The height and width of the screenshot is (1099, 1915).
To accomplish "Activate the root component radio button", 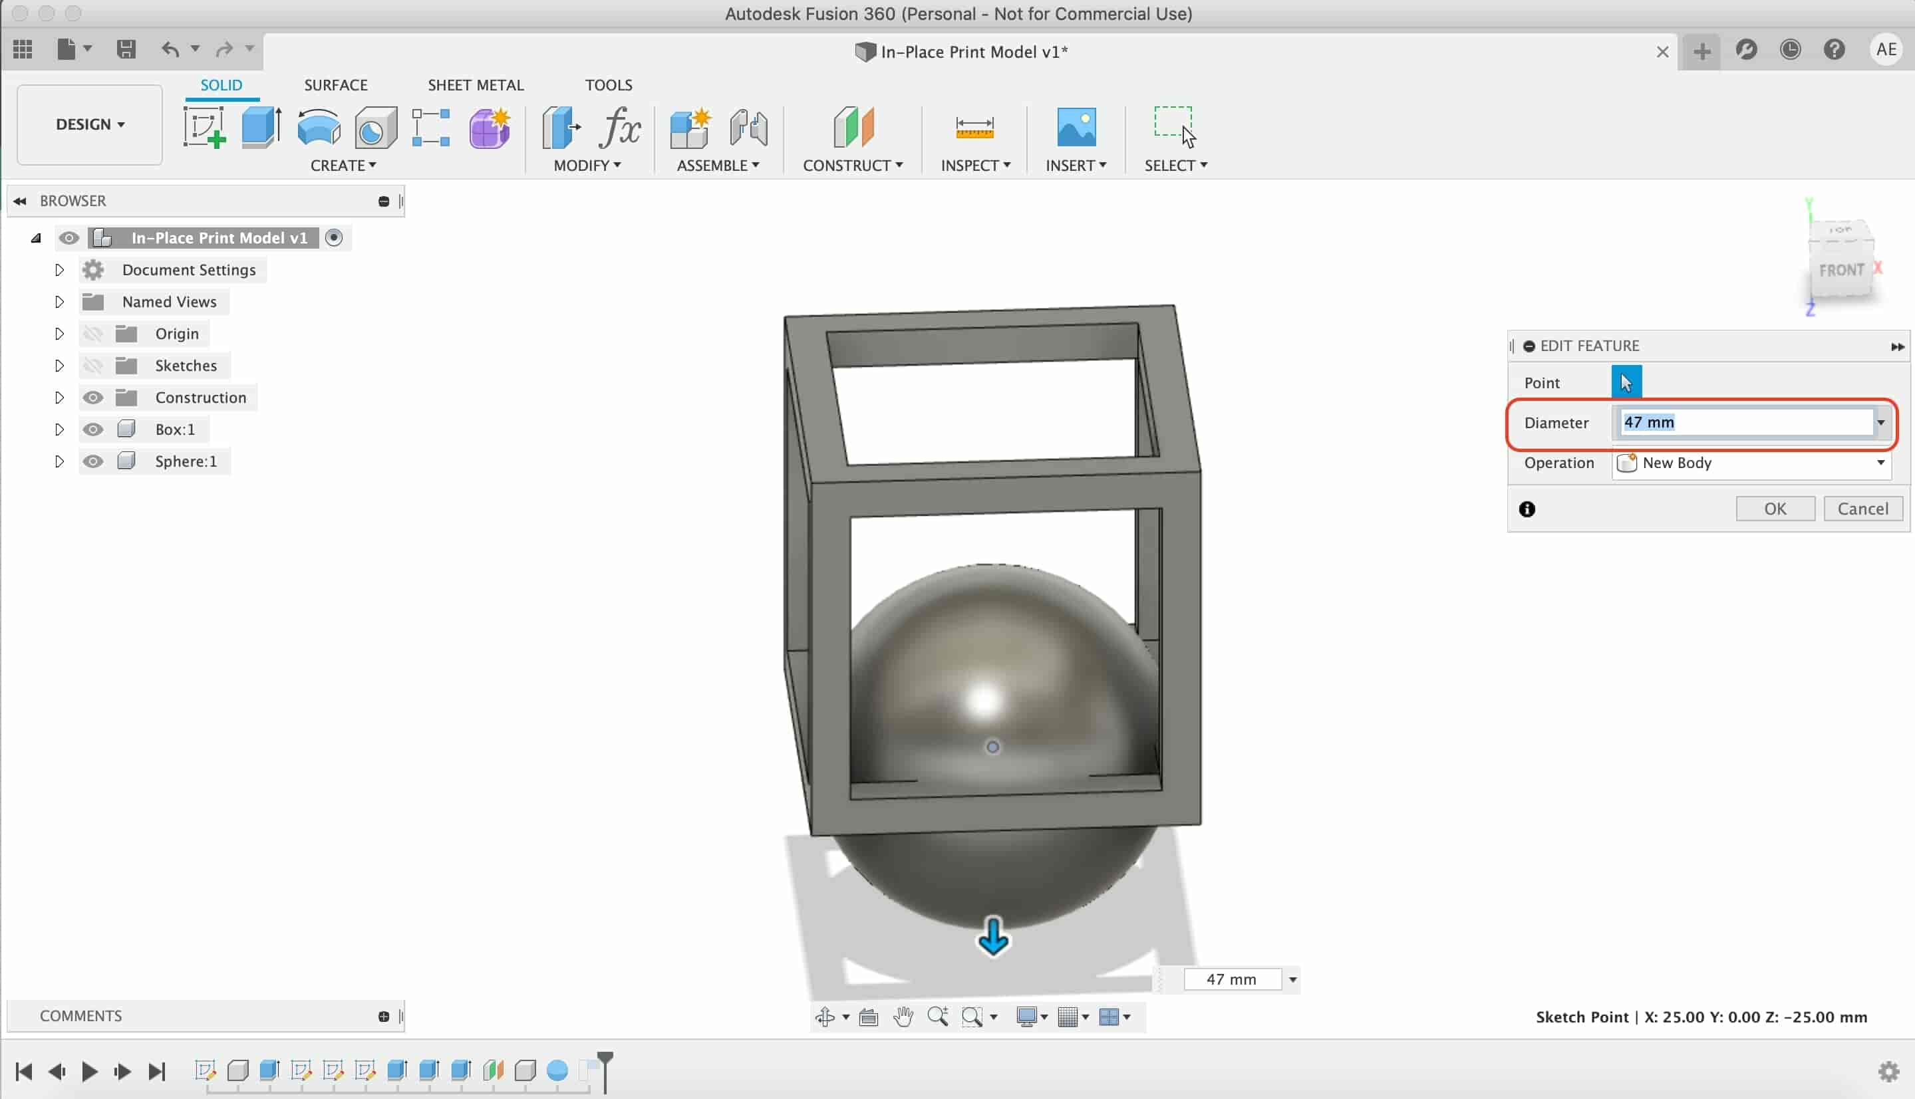I will pyautogui.click(x=334, y=238).
